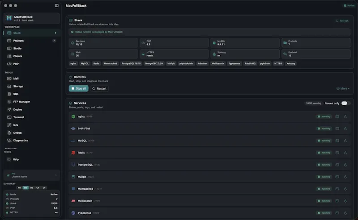Click the Typesense logo icon
The height and width of the screenshot is (220, 358).
[x=73, y=213]
